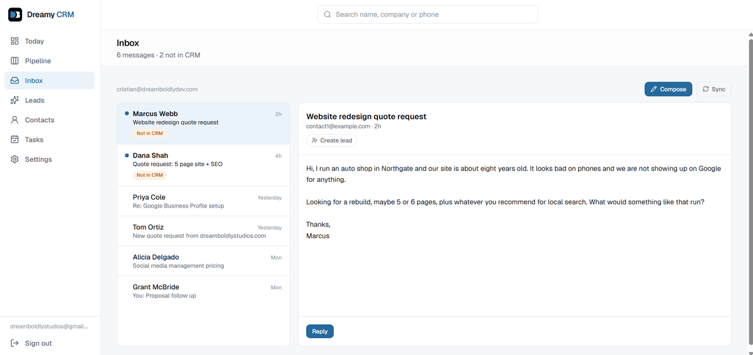The height and width of the screenshot is (355, 753).
Task: Click the sentence starting 'Looking for a rebuild'
Action: pos(505,202)
